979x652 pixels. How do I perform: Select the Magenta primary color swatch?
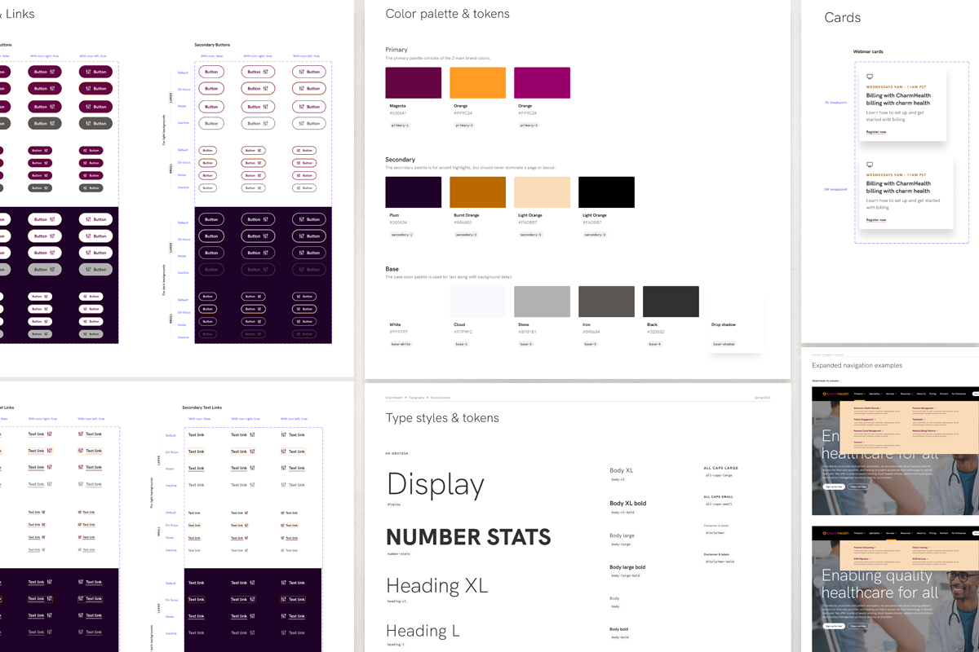click(x=413, y=82)
